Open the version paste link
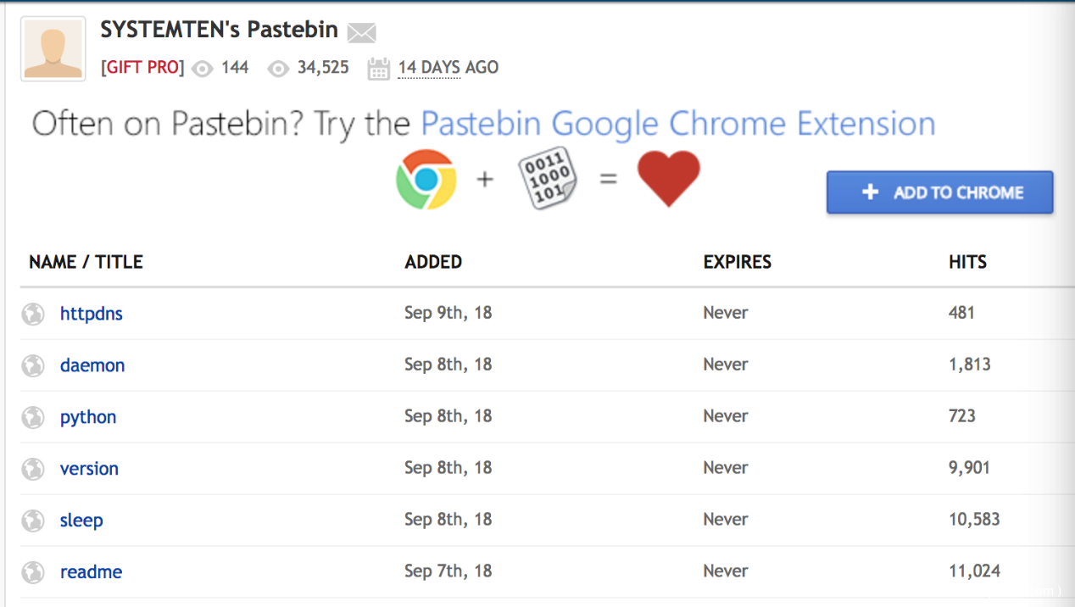 click(x=89, y=469)
